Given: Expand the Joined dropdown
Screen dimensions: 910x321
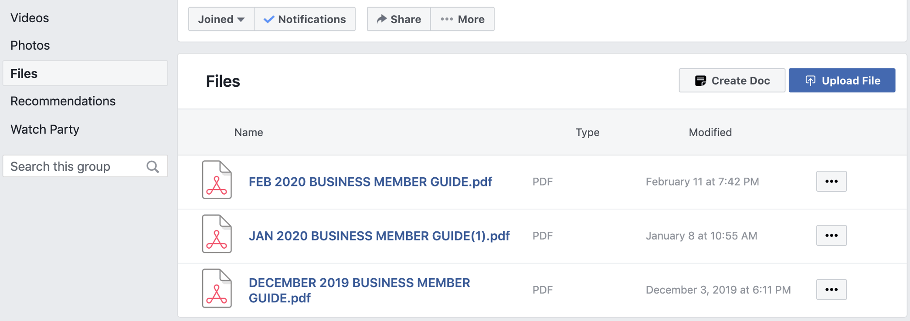Looking at the screenshot, I should 221,19.
